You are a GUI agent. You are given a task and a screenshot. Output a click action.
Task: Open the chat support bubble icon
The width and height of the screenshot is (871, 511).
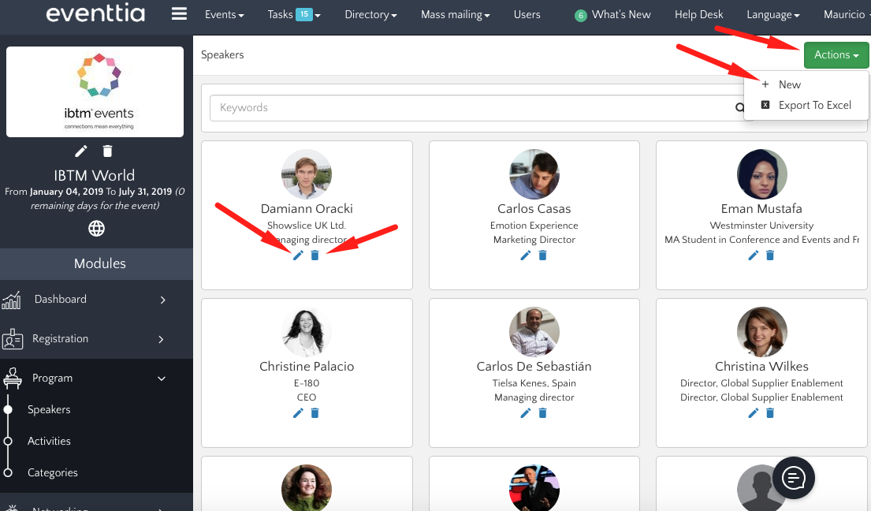[793, 478]
